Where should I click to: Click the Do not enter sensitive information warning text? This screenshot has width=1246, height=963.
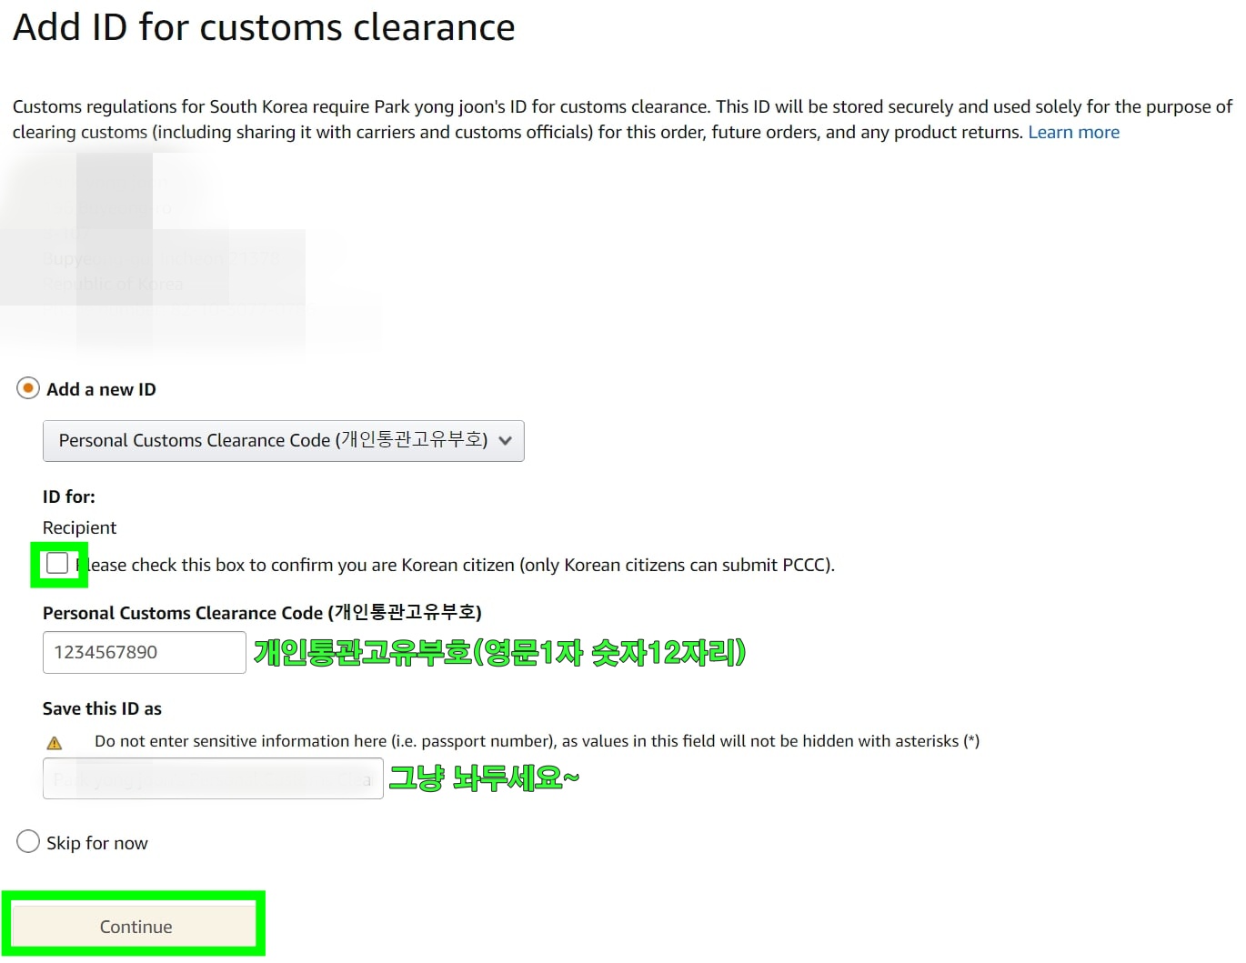point(537,741)
